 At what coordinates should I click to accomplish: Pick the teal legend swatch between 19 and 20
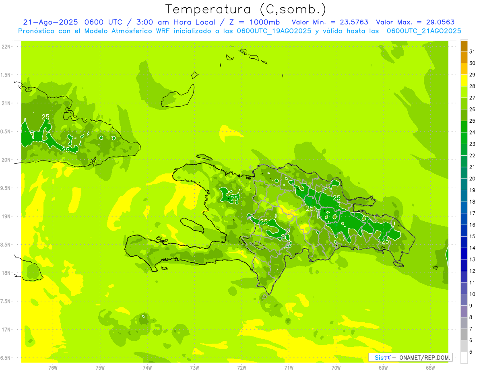pyautogui.click(x=464, y=184)
